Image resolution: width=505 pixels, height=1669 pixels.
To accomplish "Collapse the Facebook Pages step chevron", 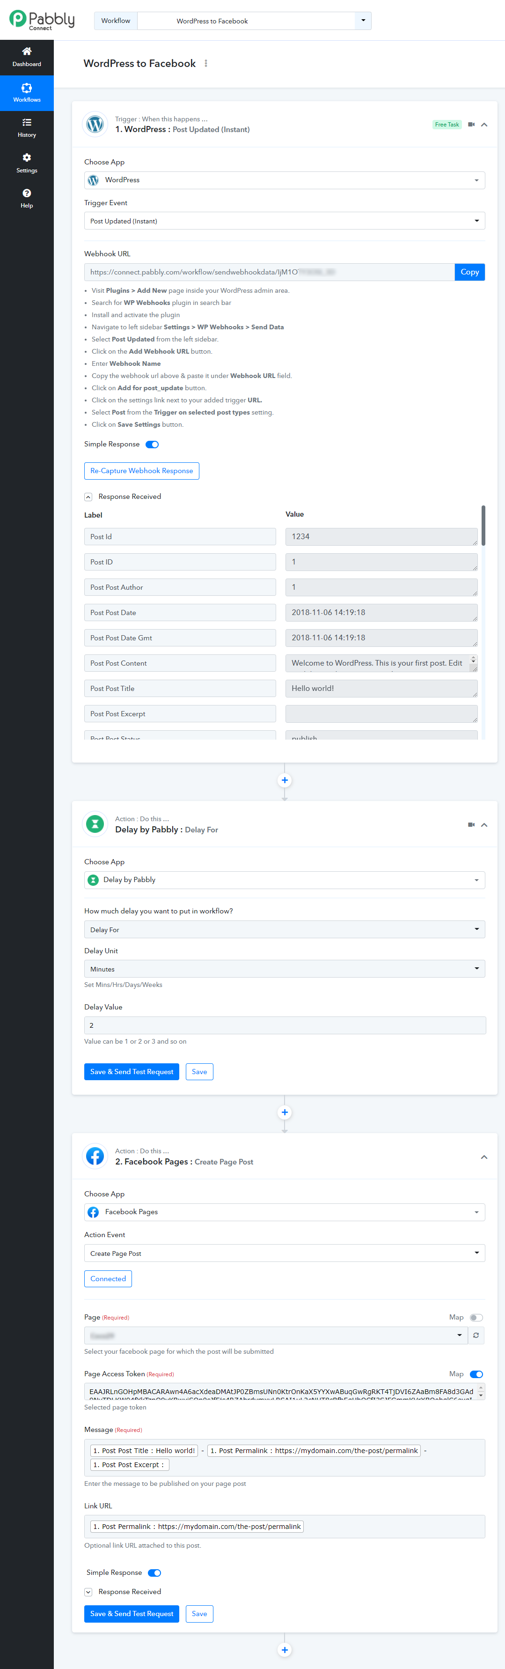I will (483, 1157).
